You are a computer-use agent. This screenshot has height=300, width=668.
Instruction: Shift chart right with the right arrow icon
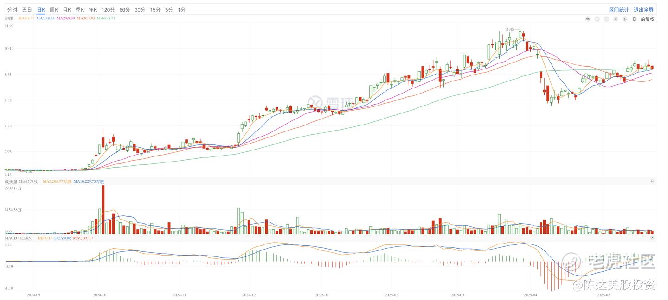(x=625, y=19)
